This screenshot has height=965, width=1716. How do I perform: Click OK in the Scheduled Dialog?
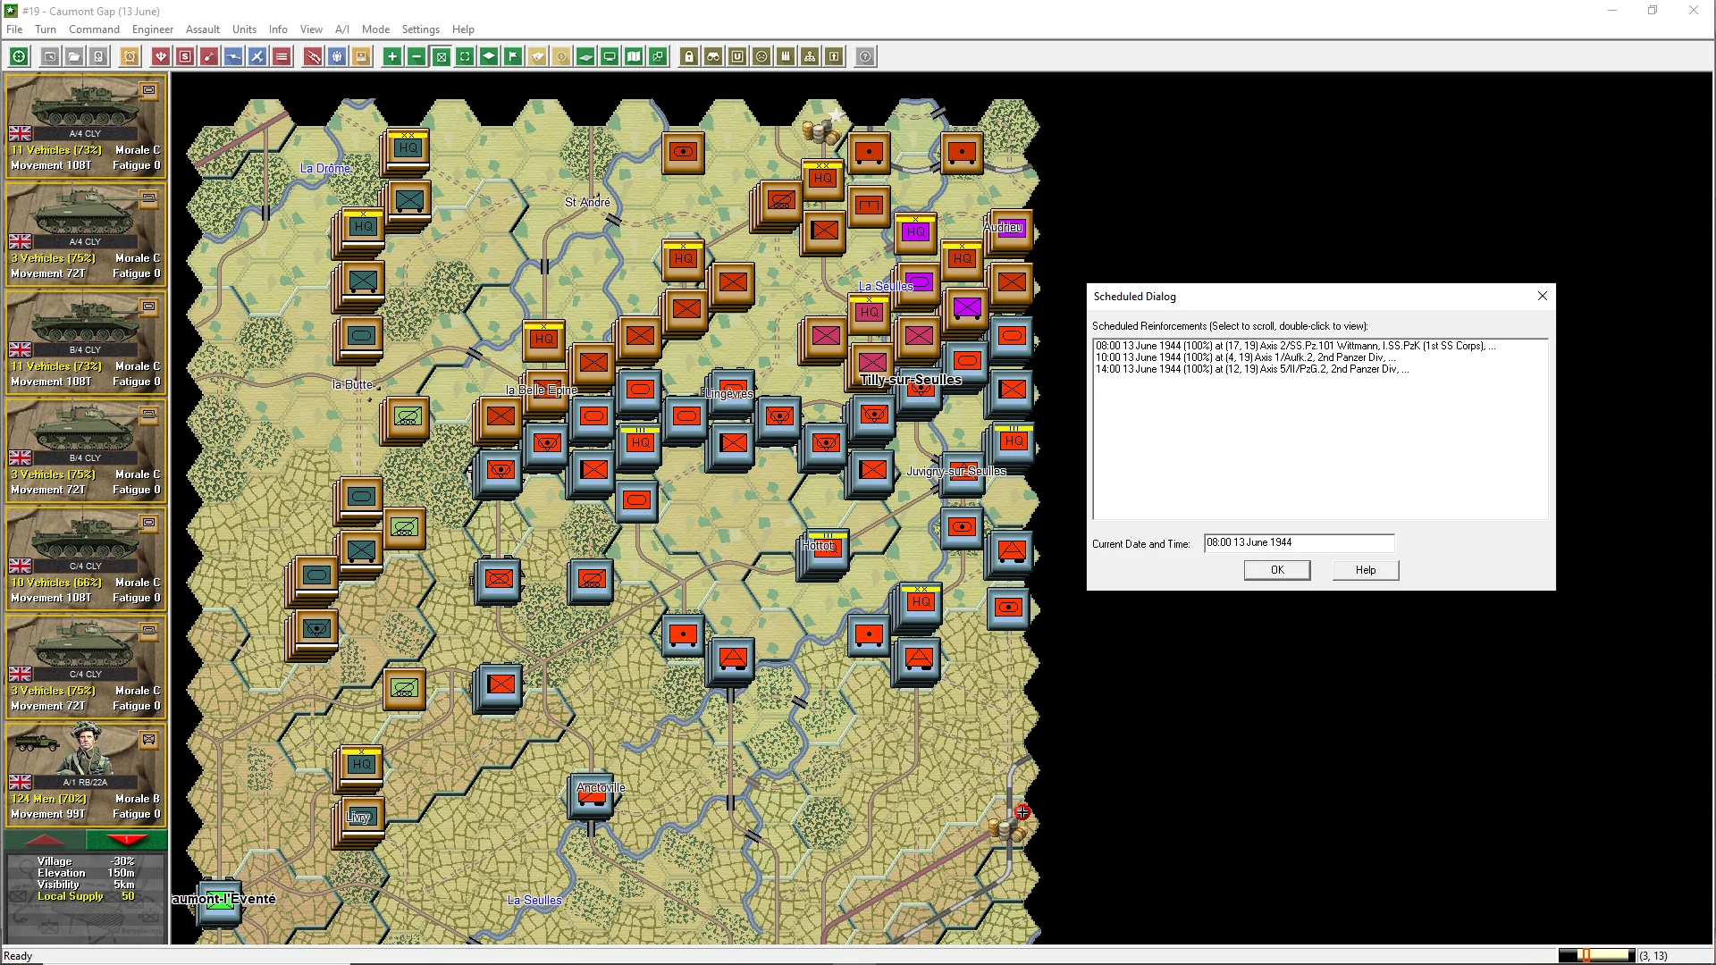click(1277, 570)
